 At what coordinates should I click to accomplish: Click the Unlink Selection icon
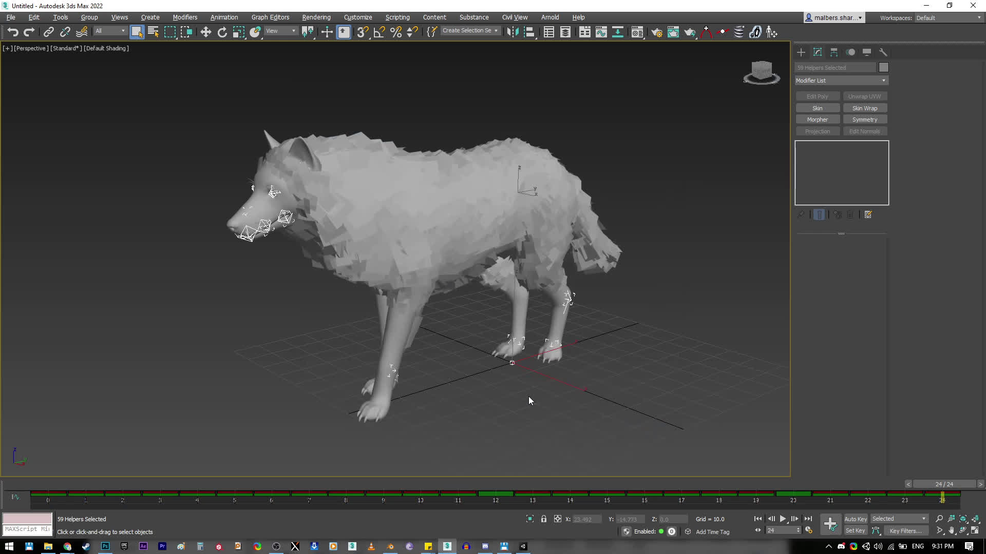[x=65, y=32]
